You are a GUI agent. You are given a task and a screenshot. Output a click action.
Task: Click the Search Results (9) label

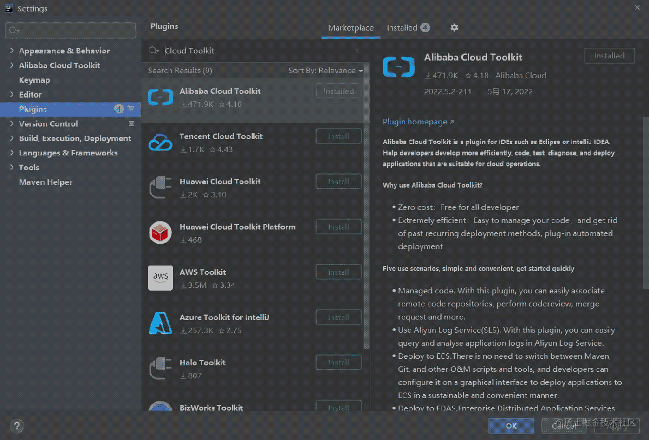180,70
